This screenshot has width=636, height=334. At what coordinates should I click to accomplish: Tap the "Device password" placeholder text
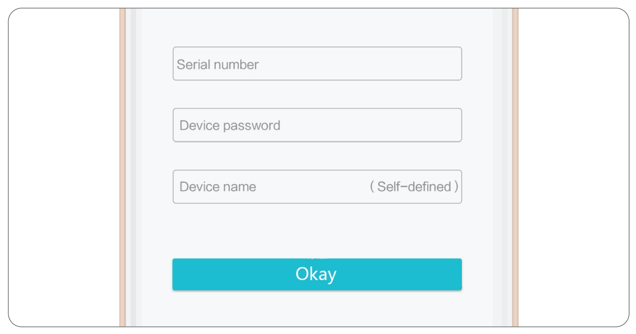(x=230, y=126)
